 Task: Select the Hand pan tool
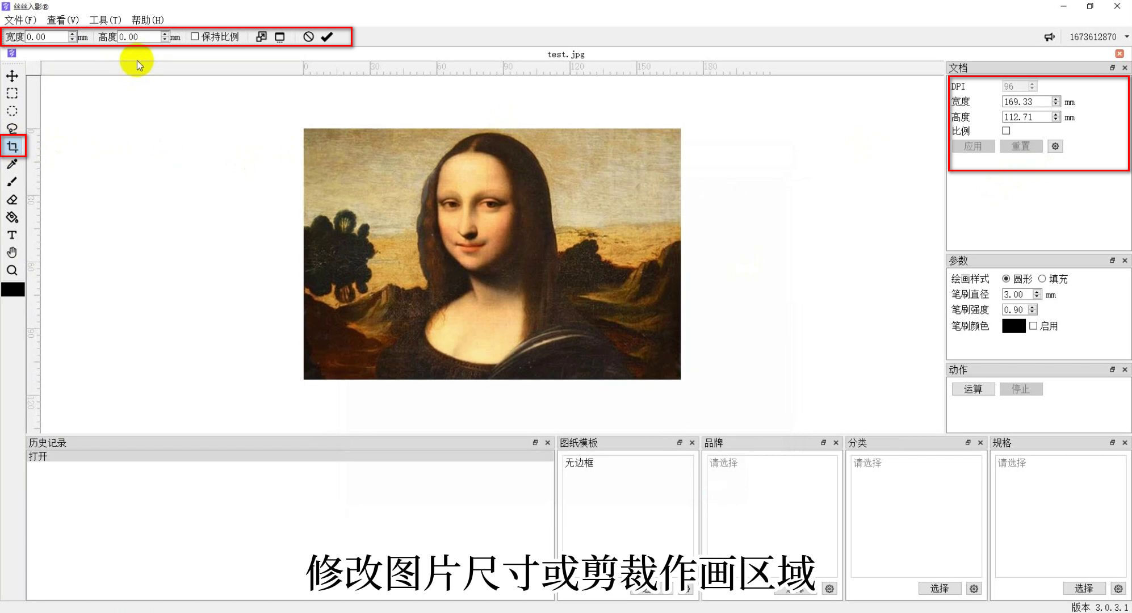tap(12, 252)
